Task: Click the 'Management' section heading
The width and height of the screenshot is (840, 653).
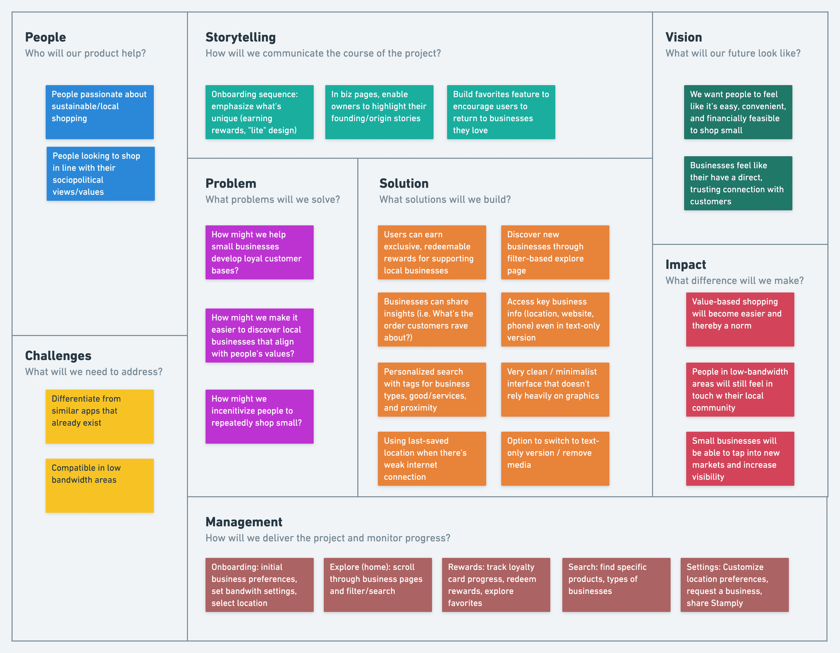Action: click(244, 522)
